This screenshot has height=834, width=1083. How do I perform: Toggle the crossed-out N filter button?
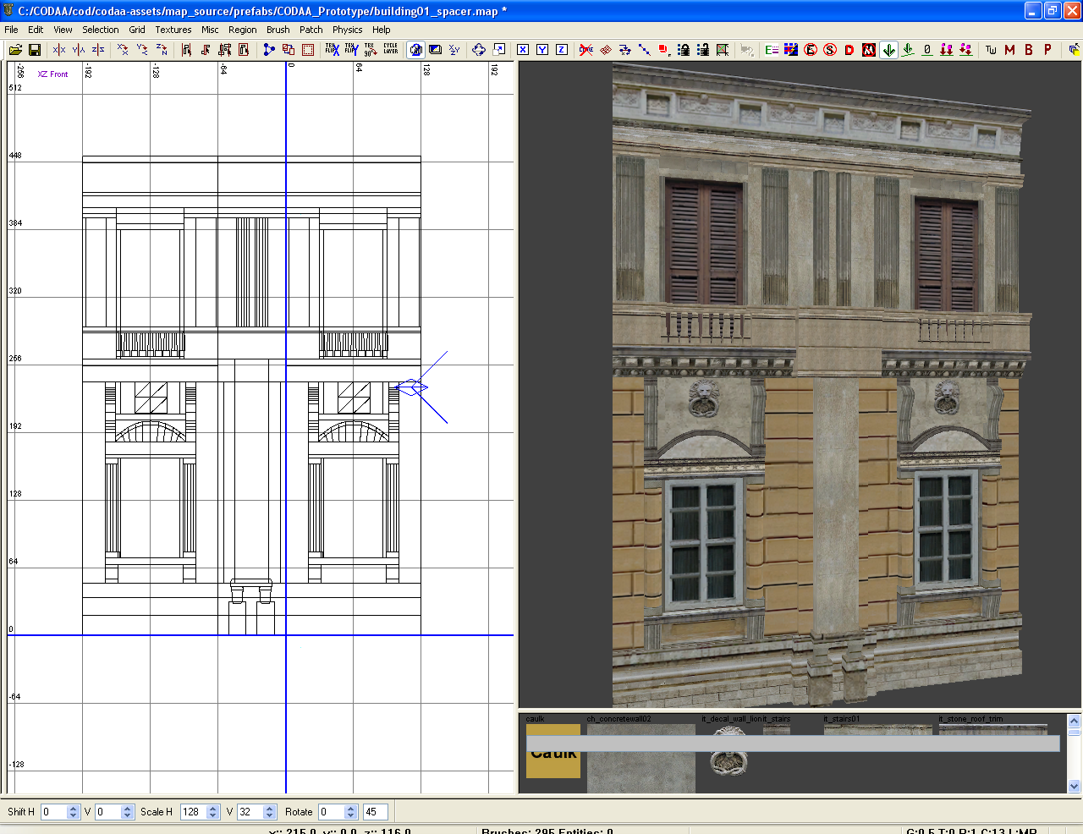pyautogui.click(x=869, y=50)
